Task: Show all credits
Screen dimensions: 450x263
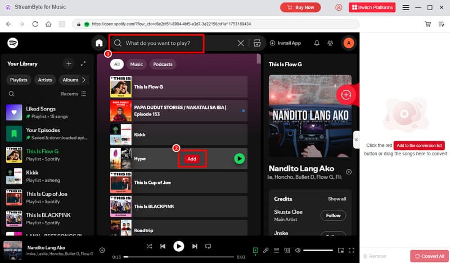Action: (x=337, y=199)
